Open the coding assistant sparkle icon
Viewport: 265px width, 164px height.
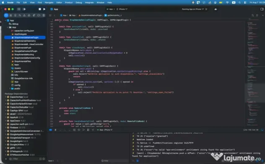(x=24, y=9)
